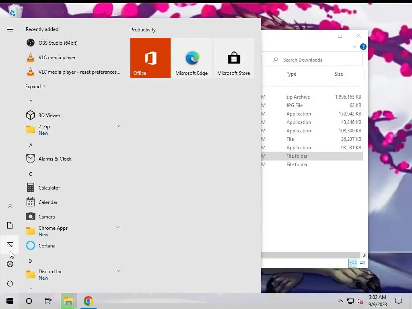The height and width of the screenshot is (309, 412).
Task: Click the C letter header in app list
Action: point(31,174)
